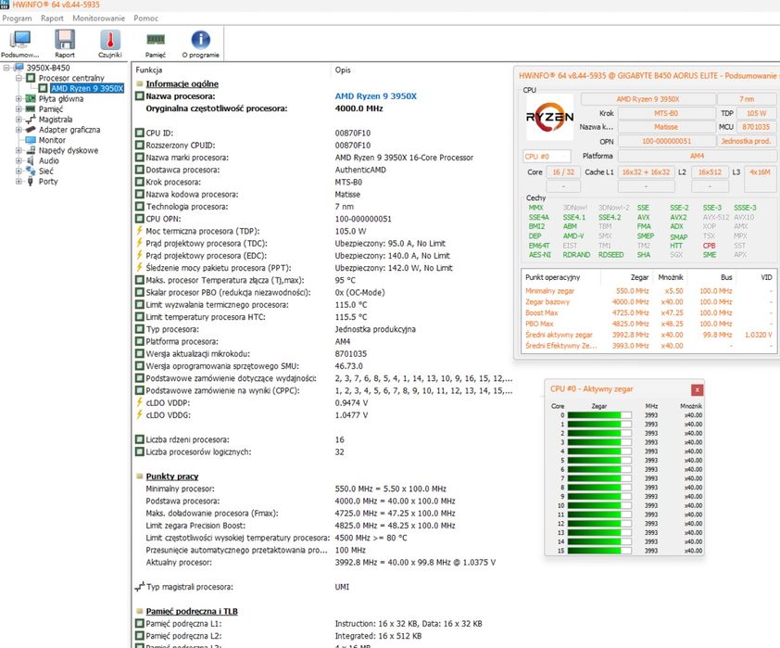780x648 pixels.
Task: Open the Monitorowanie menu
Action: (98, 19)
